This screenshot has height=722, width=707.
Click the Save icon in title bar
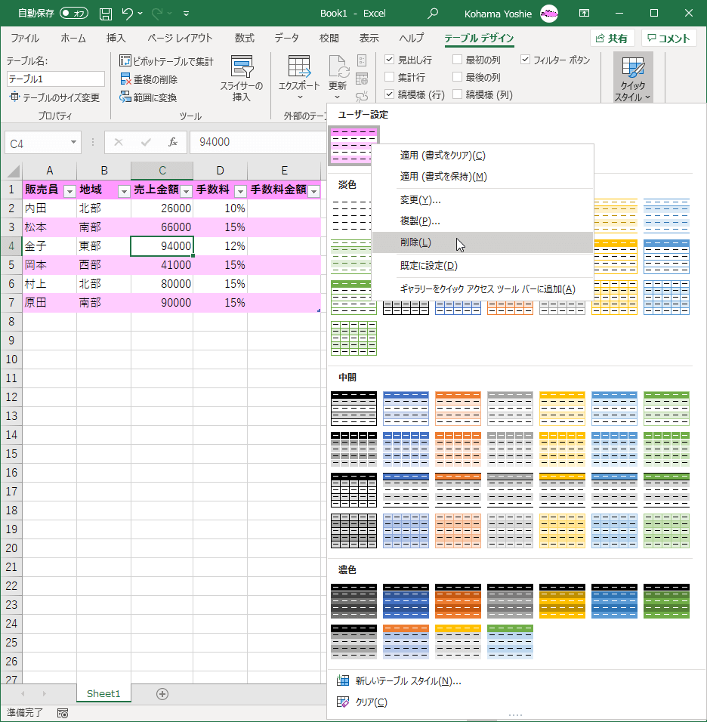click(106, 14)
